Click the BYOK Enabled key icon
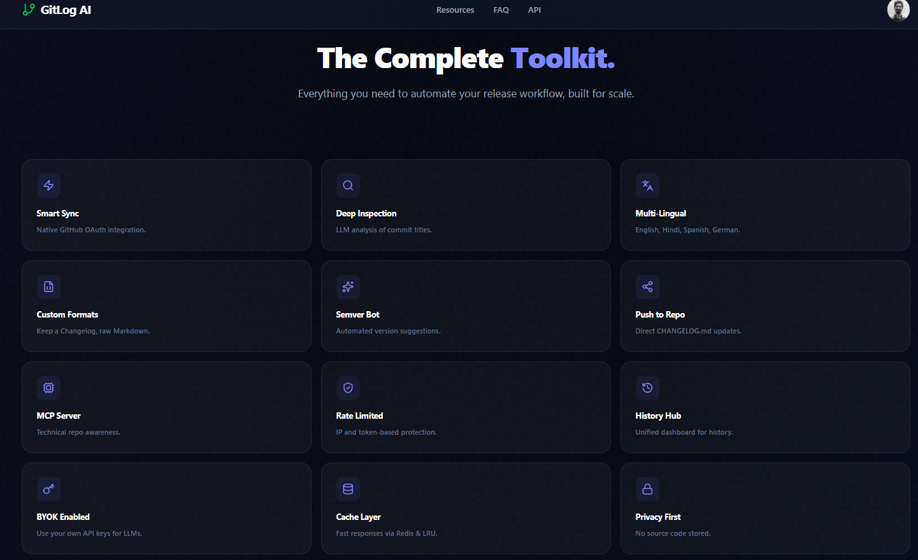This screenshot has height=560, width=918. tap(48, 489)
